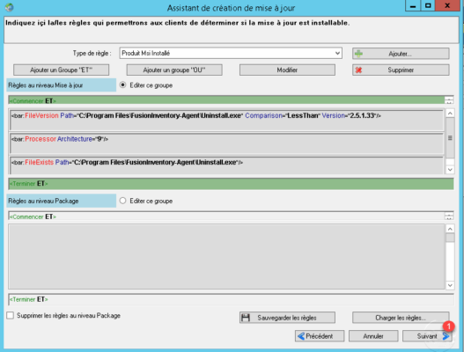Click the Package-level Terminer ET bar
This screenshot has width=464, height=352.
(x=231, y=299)
